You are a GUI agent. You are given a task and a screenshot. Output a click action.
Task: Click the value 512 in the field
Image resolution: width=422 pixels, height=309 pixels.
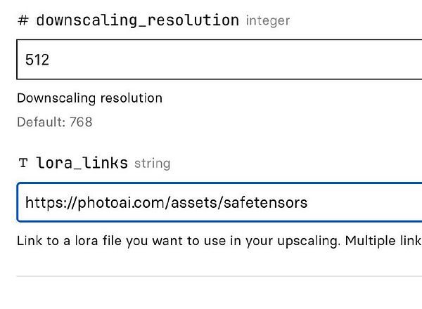37,60
